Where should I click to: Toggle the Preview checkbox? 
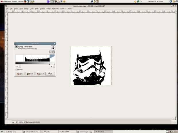coord(16,70)
